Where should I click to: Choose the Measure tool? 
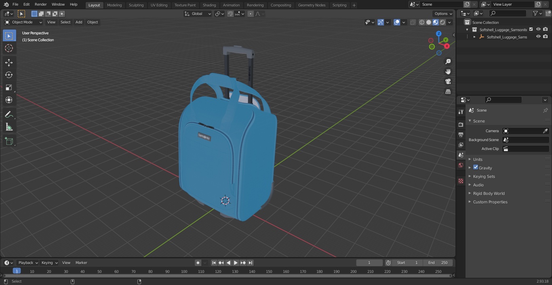9,127
